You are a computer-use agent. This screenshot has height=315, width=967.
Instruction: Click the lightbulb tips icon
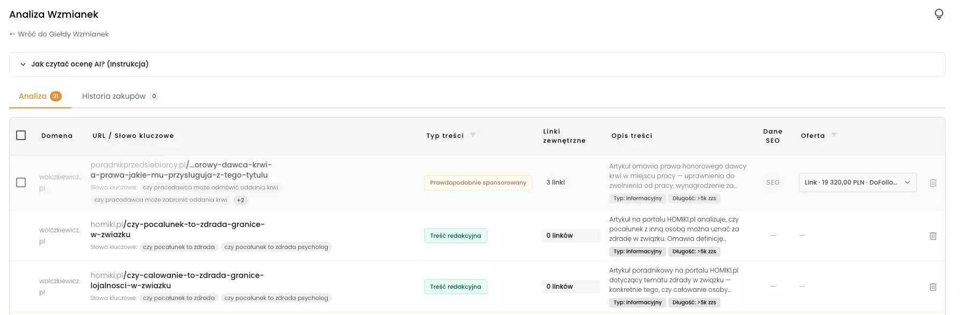point(939,14)
